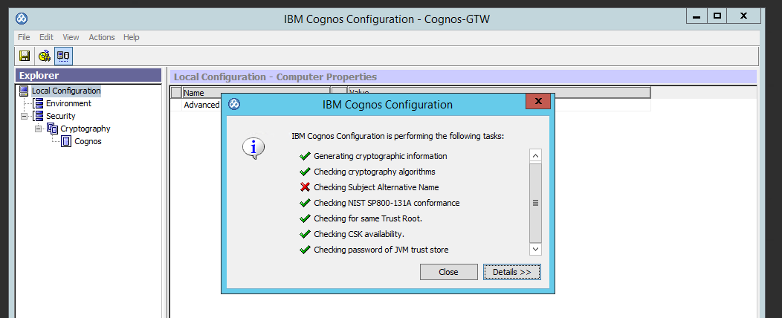Image resolution: width=782 pixels, height=318 pixels.
Task: Click the Environment node icon
Action: click(x=38, y=104)
